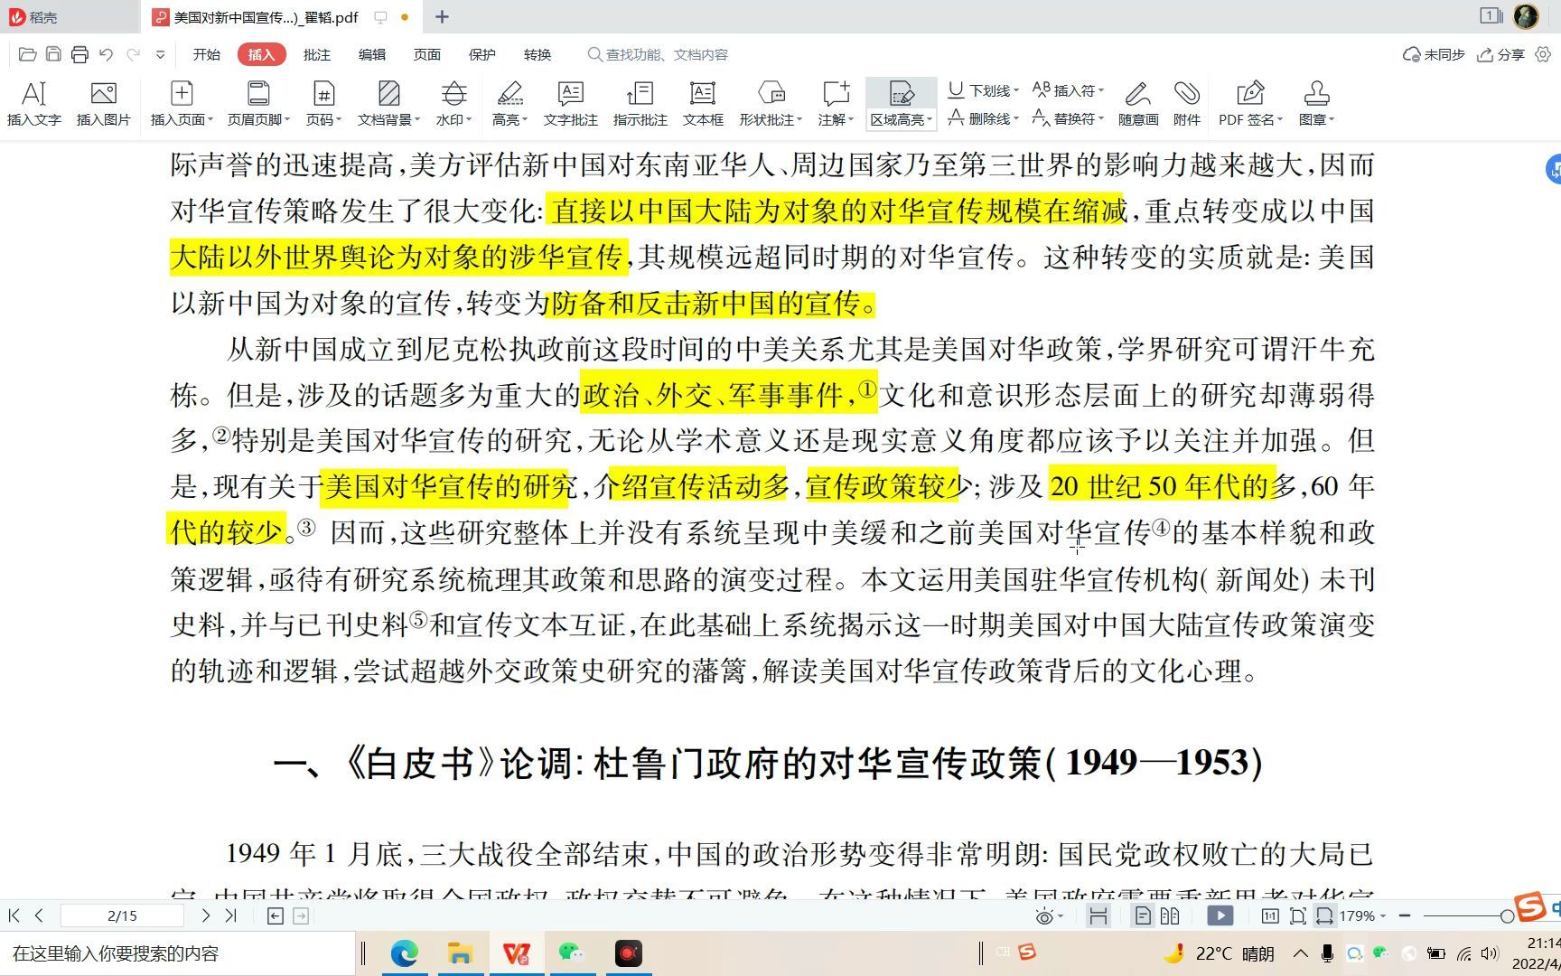The width and height of the screenshot is (1561, 976).
Task: Open the Protect ribbon tab
Action: [x=482, y=54]
